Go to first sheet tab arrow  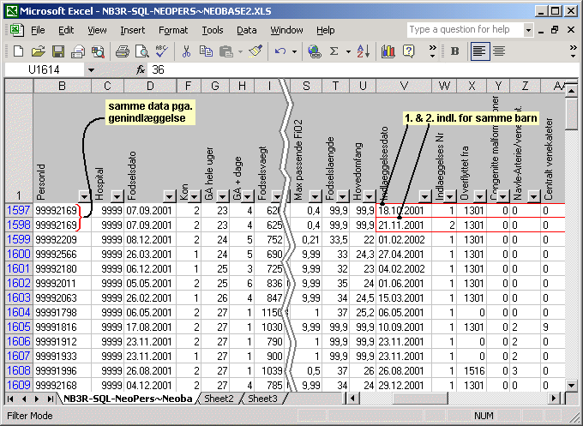[10, 399]
